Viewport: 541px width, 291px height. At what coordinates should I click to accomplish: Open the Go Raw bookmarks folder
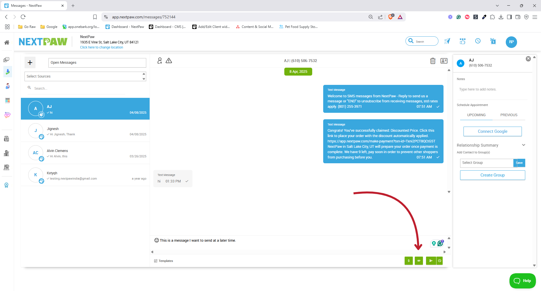coord(27,27)
